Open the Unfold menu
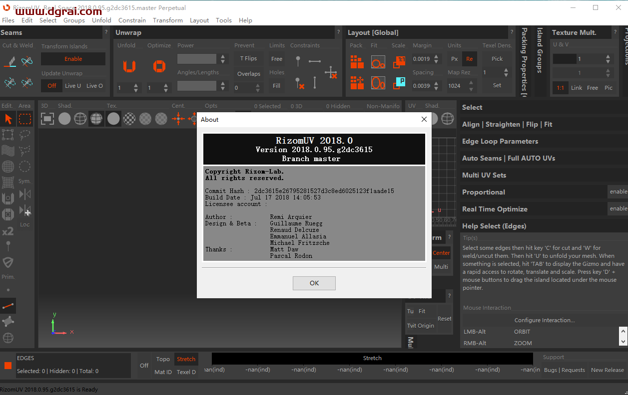Image resolution: width=628 pixels, height=395 pixels. (101, 20)
